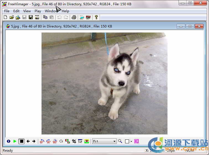Viewport: 209px width, 155px height.
Task: Open the Play menu
Action: (38, 11)
